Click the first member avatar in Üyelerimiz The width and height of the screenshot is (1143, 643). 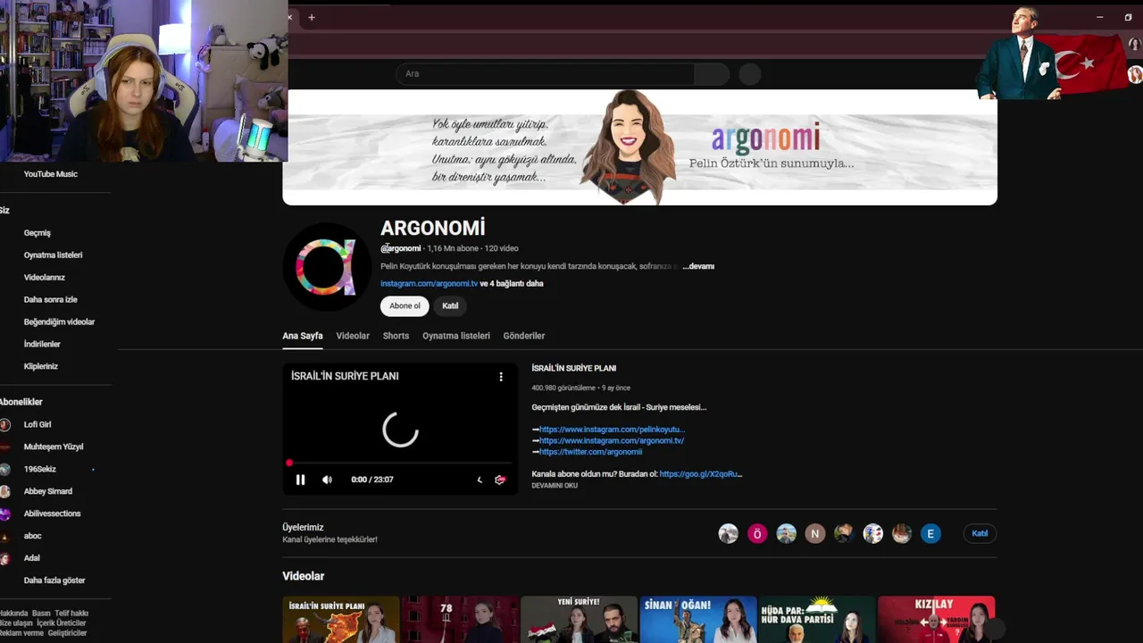click(x=729, y=534)
